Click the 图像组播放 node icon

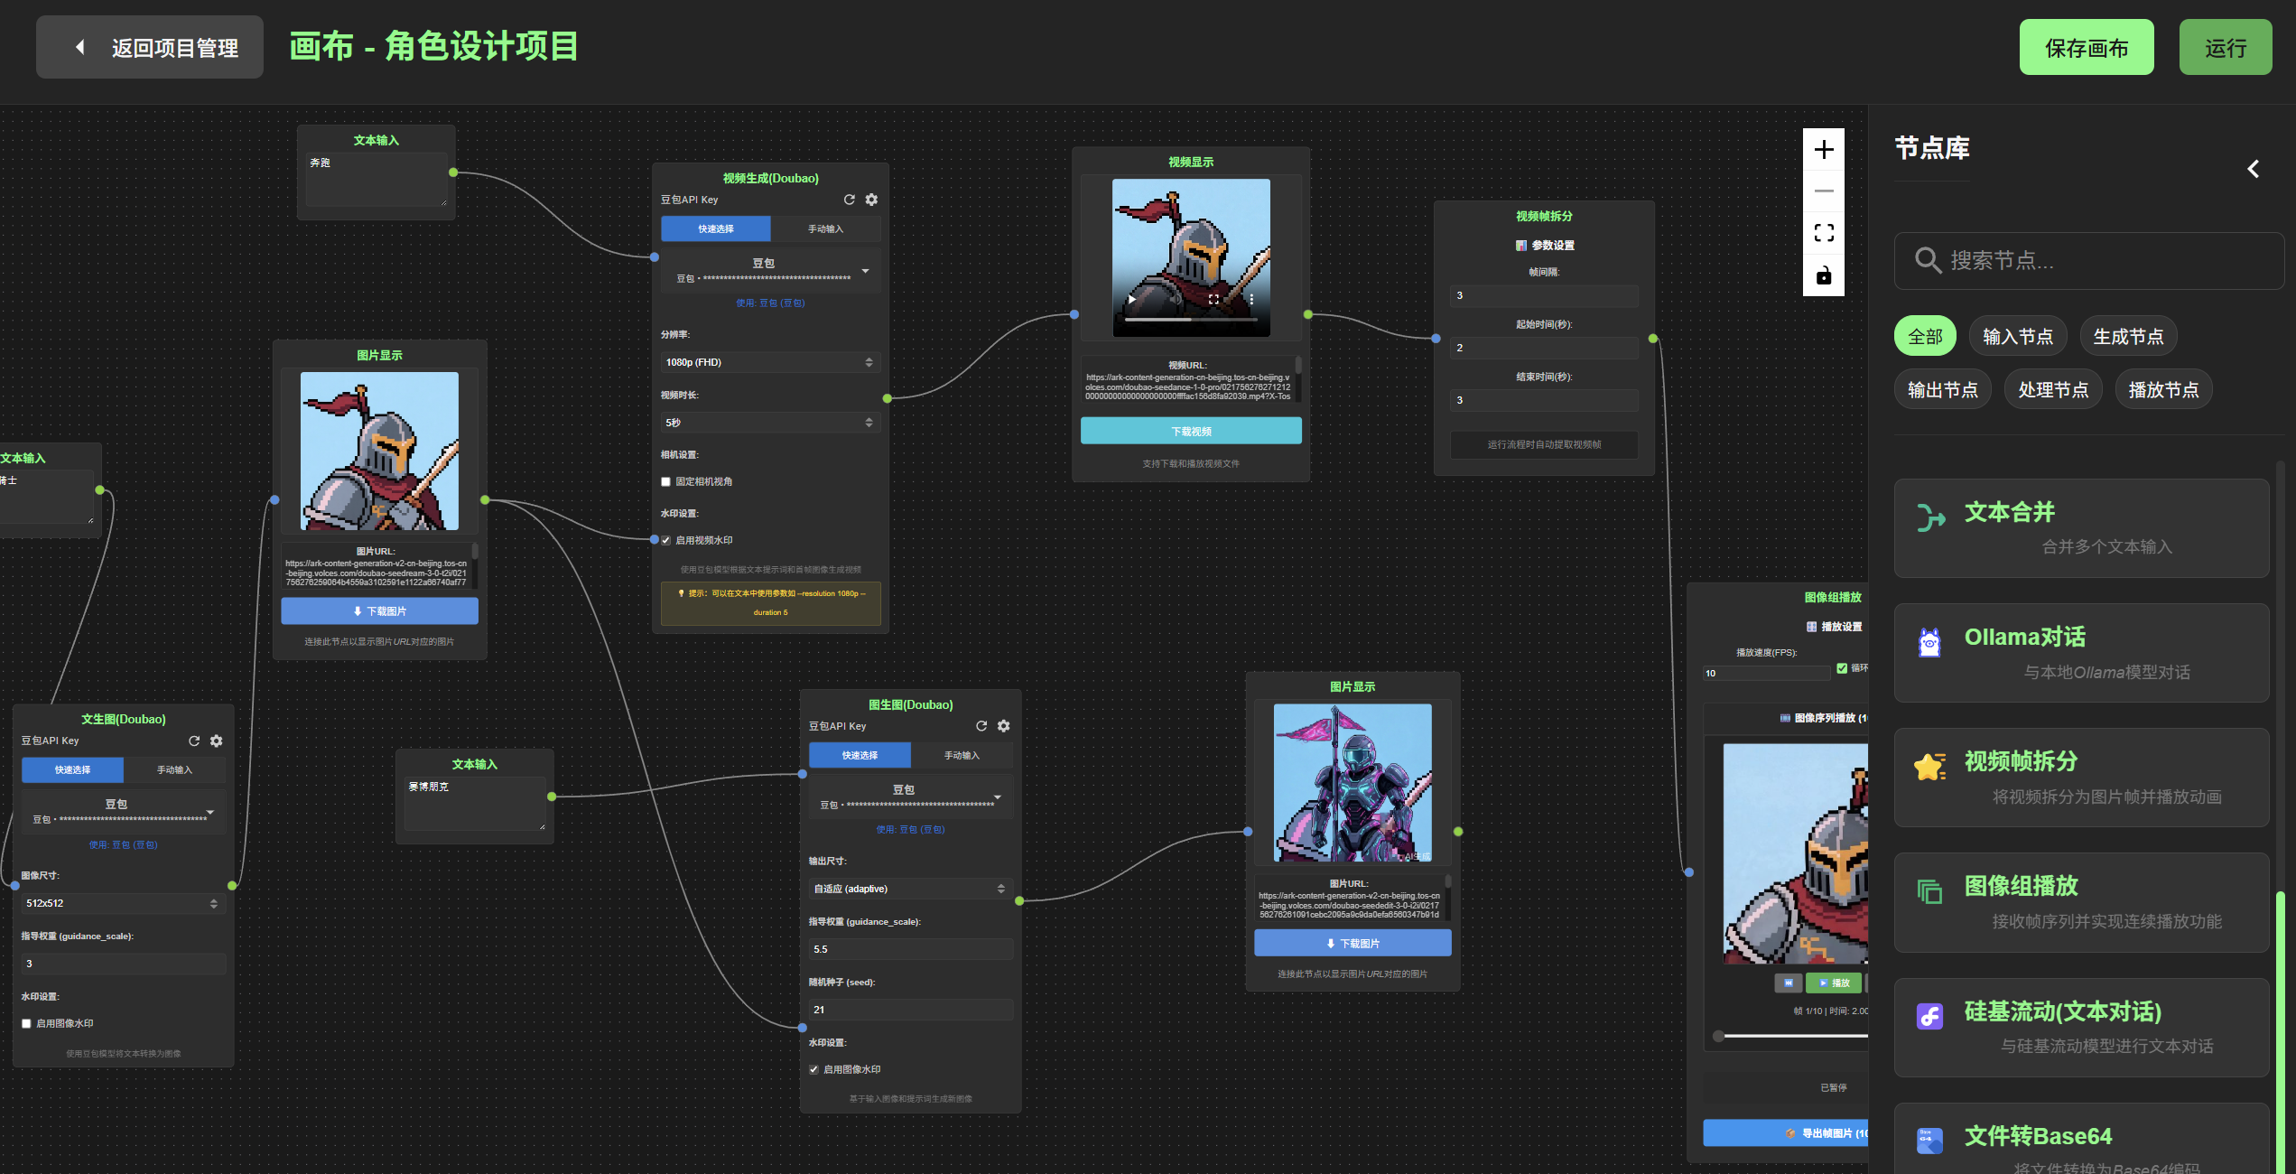tap(1929, 892)
